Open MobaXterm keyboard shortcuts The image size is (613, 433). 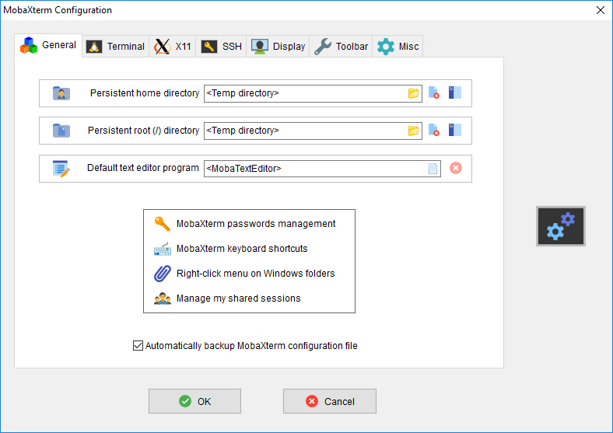[241, 249]
